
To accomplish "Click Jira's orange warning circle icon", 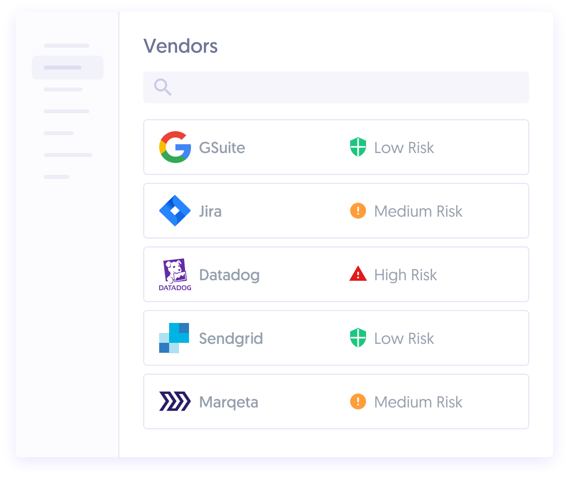I will [358, 211].
